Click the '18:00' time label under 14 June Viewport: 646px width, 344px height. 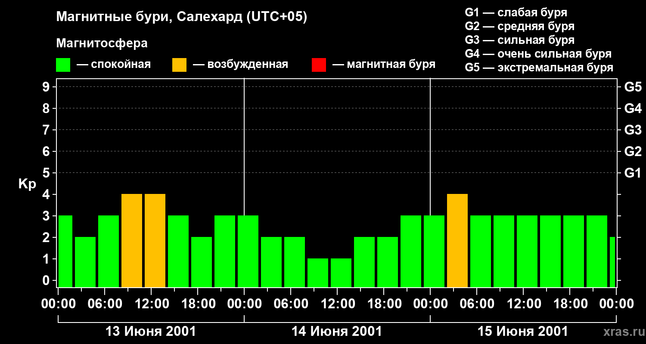(x=384, y=304)
